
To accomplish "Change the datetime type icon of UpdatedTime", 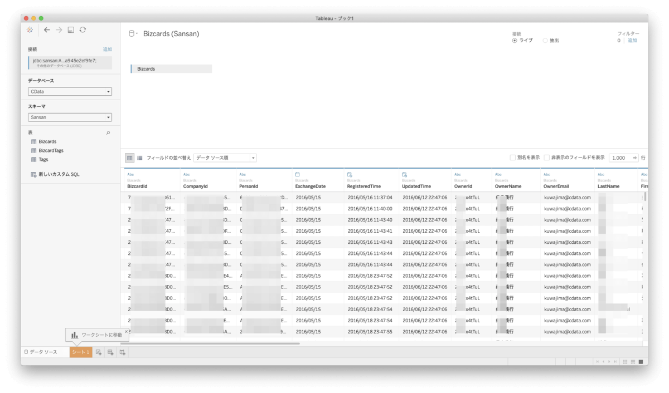I will click(405, 174).
